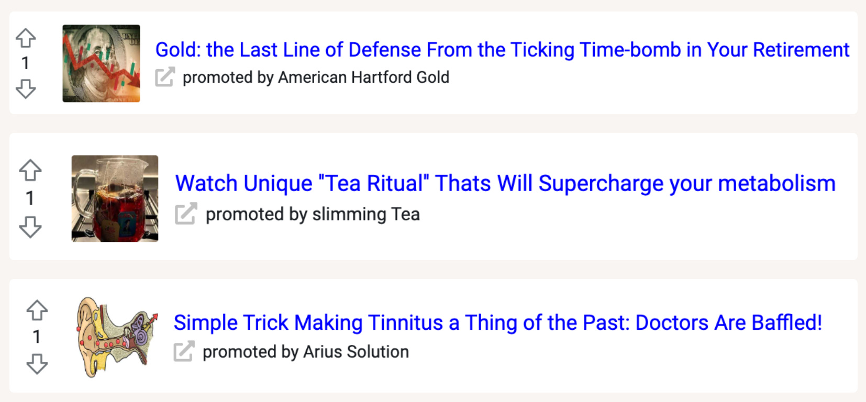Viewport: 866px width, 402px height.
Task: Click the upvote arrow on the Tinnitus article
Action: click(x=37, y=310)
